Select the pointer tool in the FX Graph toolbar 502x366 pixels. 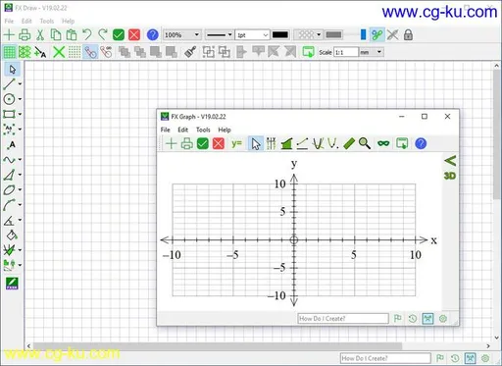(255, 143)
